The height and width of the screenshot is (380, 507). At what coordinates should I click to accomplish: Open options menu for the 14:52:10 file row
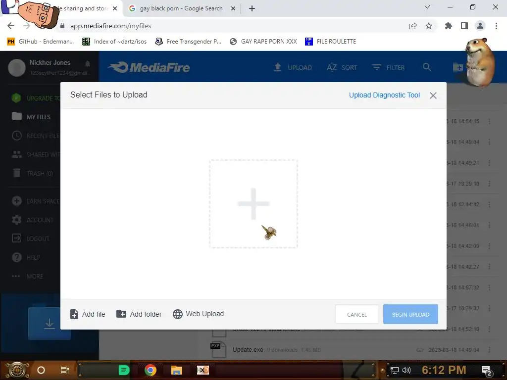point(489,329)
